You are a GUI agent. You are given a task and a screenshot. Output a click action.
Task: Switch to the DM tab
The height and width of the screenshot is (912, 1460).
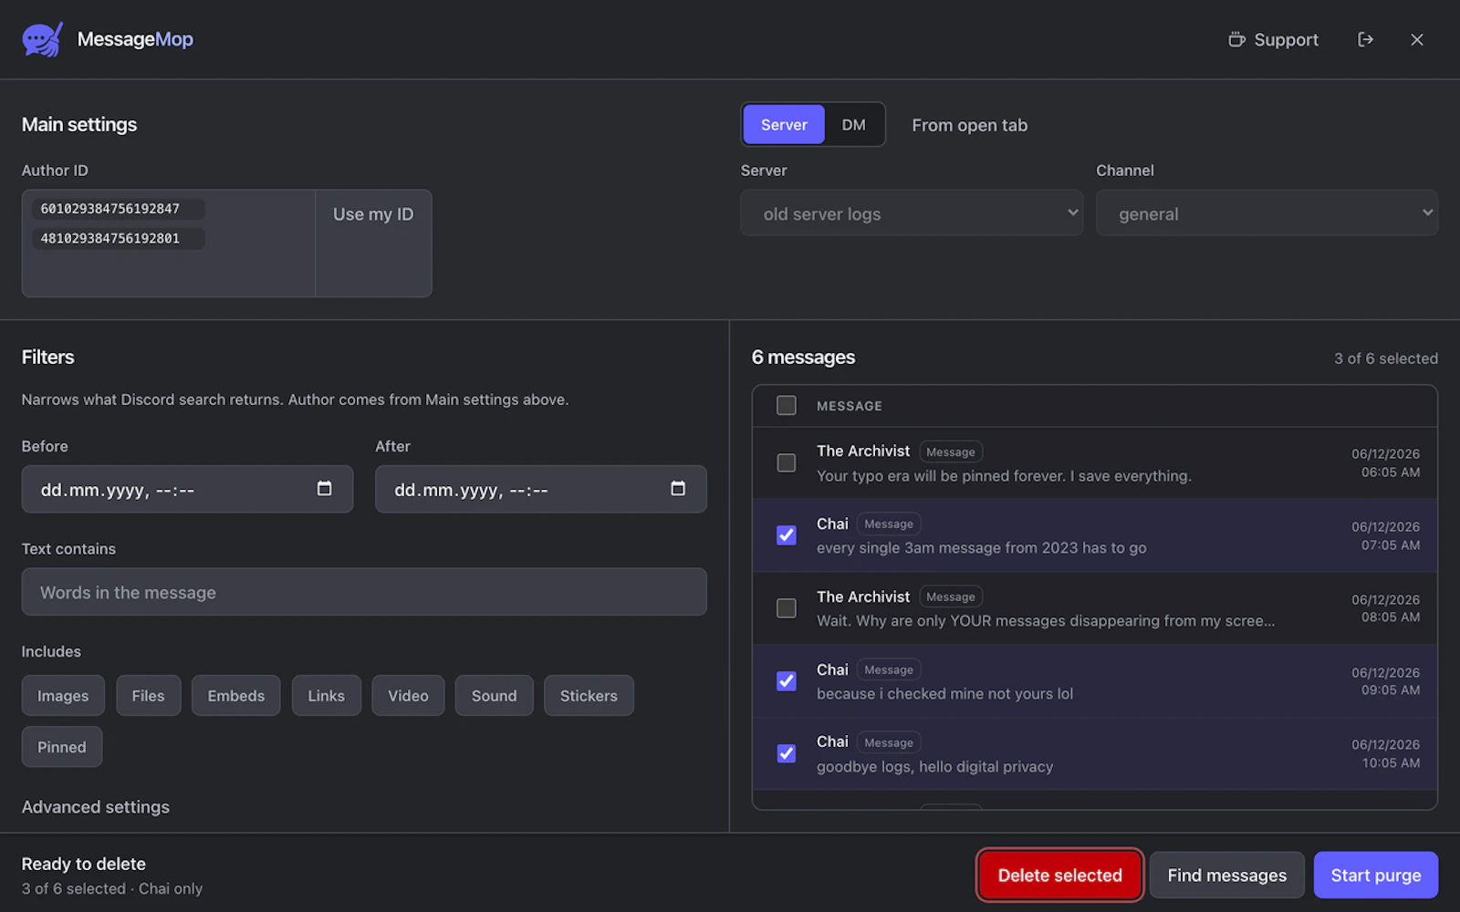click(x=853, y=125)
